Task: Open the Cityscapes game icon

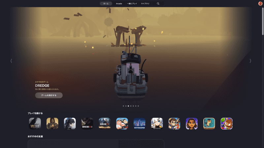Action: point(139,124)
